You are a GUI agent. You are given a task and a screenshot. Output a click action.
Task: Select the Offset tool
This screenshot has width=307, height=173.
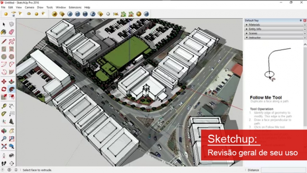coord(12,97)
